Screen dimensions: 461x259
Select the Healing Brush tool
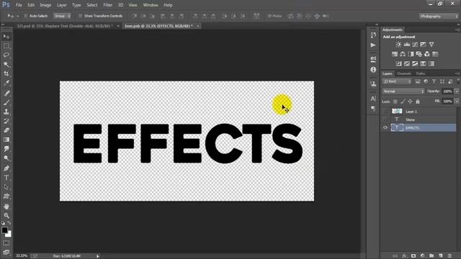coord(6,93)
